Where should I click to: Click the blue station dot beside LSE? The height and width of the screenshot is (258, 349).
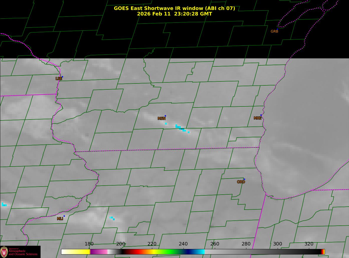coord(62,77)
